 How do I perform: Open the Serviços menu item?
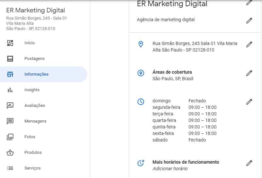pos(43,168)
